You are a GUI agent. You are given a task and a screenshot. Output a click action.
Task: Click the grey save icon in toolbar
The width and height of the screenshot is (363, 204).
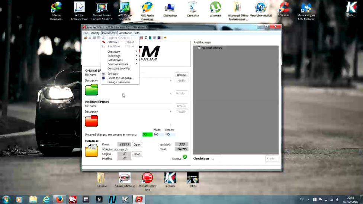[94, 38]
